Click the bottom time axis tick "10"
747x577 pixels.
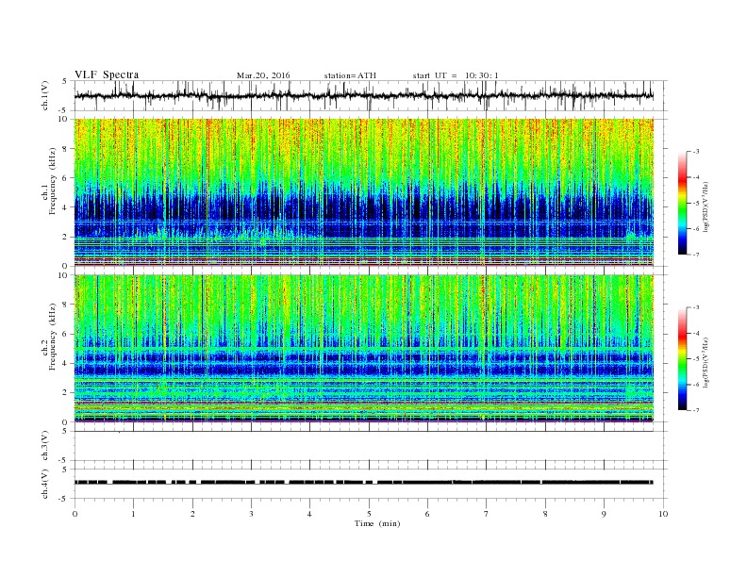[x=663, y=514]
